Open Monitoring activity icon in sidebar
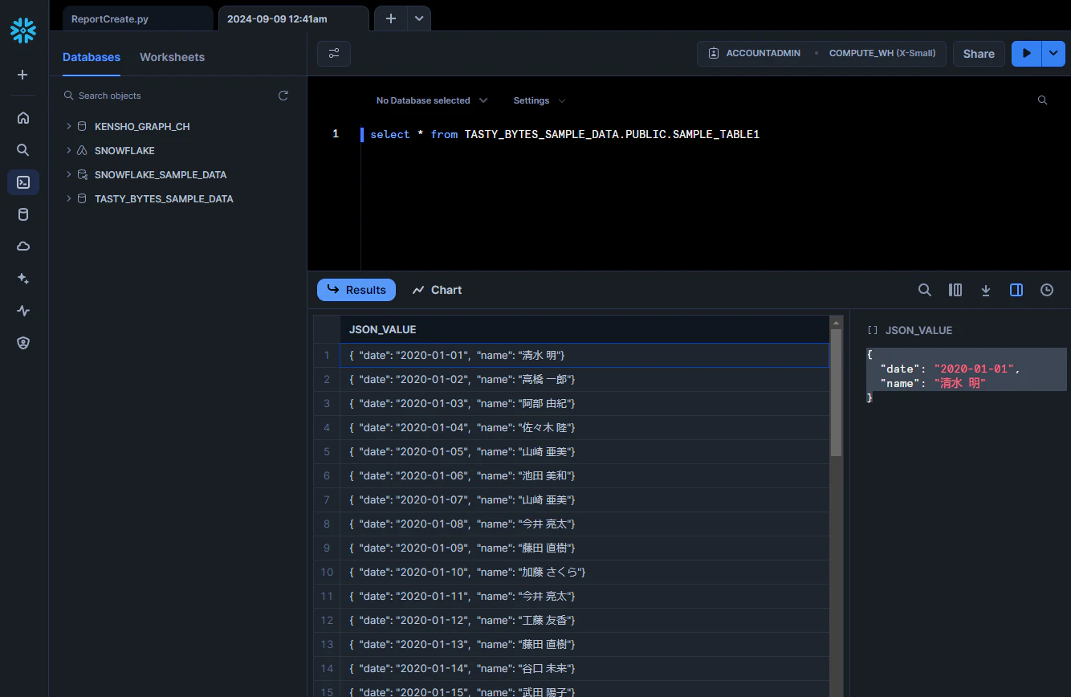 (23, 311)
